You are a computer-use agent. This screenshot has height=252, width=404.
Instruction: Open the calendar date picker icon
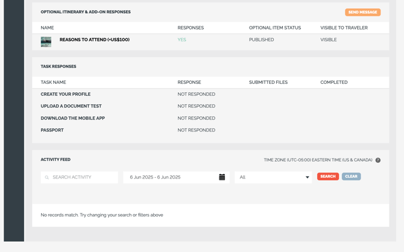[222, 177]
